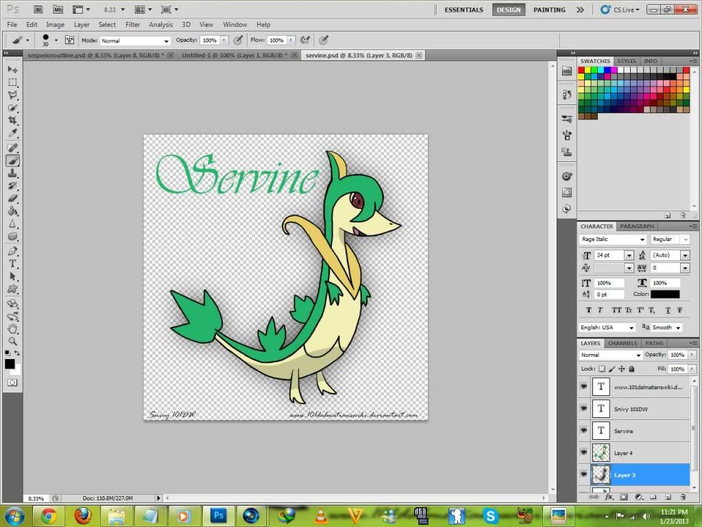Select the Eraser tool

[x=12, y=198]
